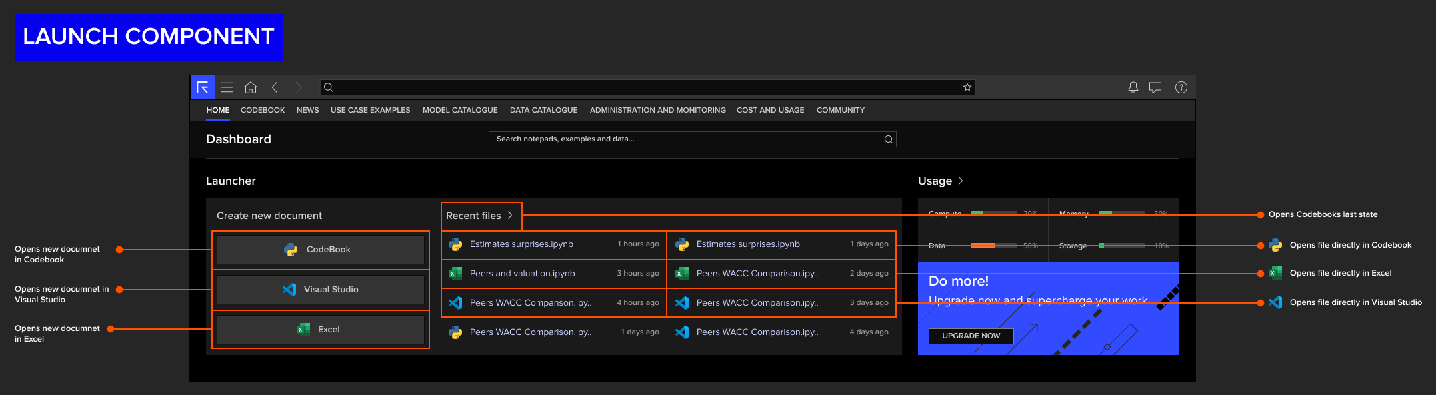
Task: Switch to HOME tab
Action: (x=218, y=110)
